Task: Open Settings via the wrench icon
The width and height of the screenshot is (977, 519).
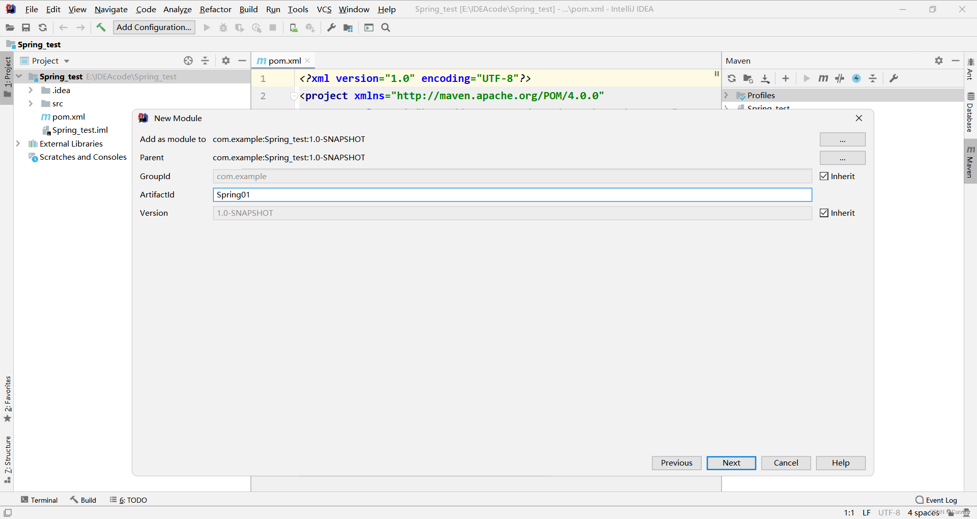Action: (331, 27)
